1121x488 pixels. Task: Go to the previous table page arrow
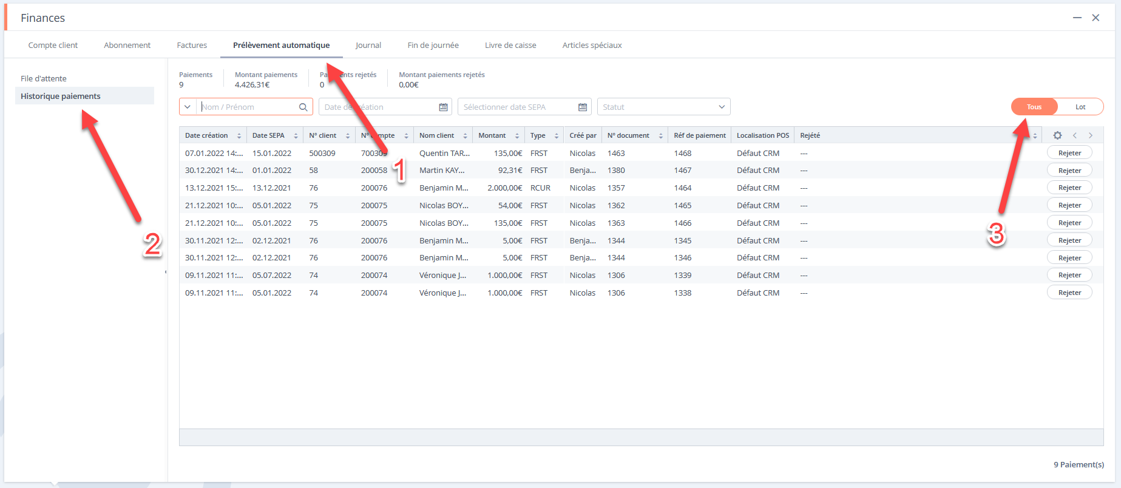click(x=1074, y=135)
